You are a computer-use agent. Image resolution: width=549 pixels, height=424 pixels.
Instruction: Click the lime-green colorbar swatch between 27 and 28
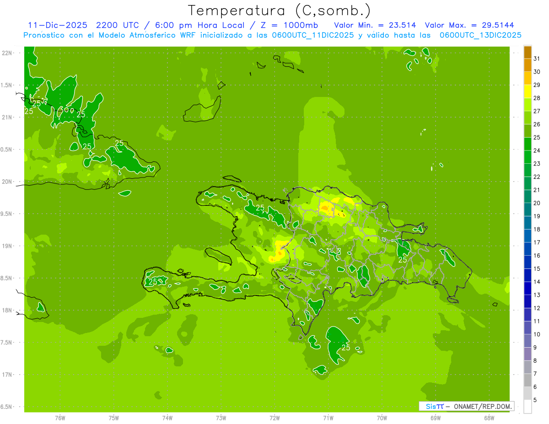[x=527, y=104]
